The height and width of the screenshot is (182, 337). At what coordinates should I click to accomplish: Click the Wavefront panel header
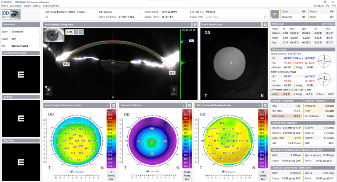click(x=21, y=24)
